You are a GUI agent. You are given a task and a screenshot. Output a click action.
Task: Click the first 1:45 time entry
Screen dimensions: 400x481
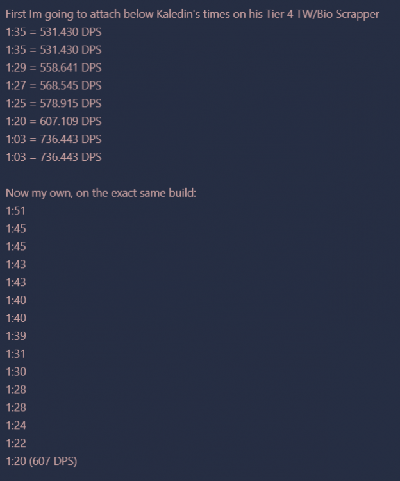point(15,228)
